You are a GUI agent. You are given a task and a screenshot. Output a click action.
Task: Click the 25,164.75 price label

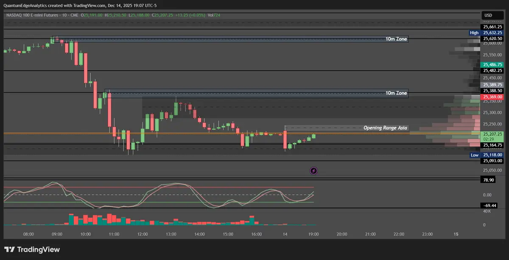click(492, 145)
